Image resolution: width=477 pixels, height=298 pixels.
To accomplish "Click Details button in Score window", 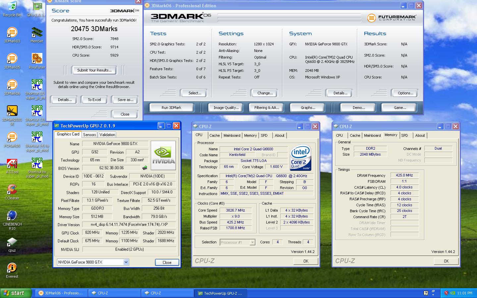I will pyautogui.click(x=65, y=100).
